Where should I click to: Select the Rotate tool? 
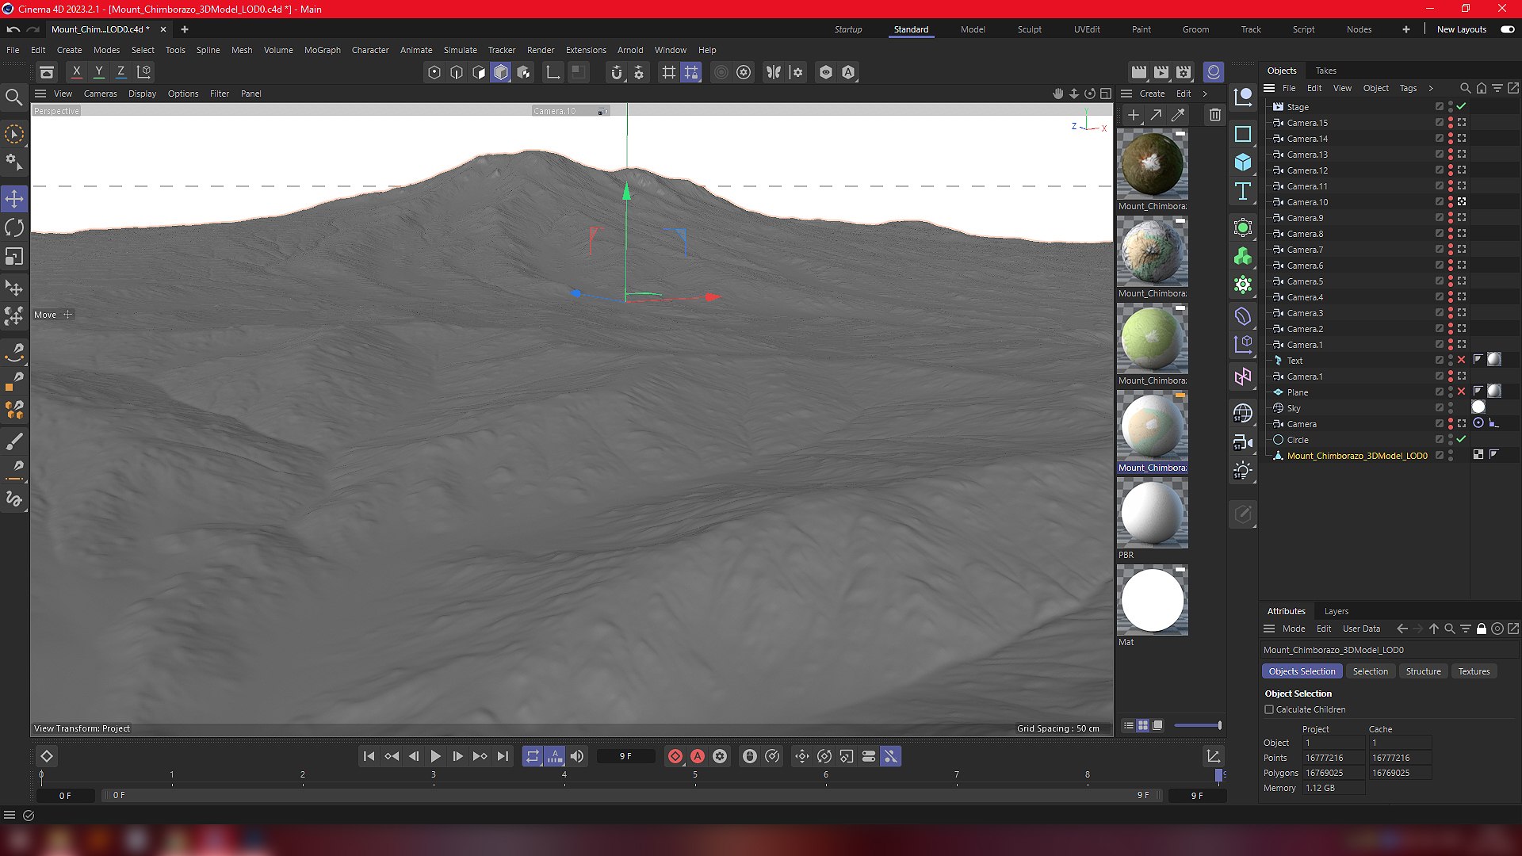(x=14, y=228)
